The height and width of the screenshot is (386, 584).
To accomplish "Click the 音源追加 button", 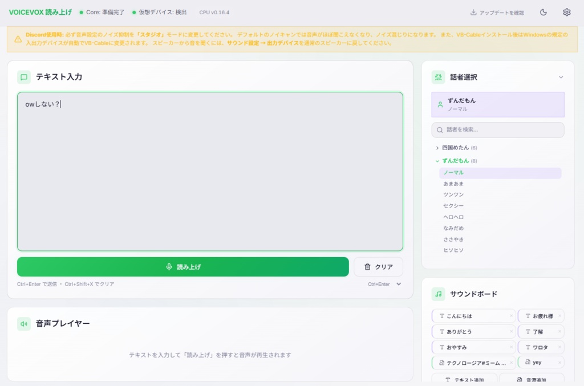I will pyautogui.click(x=531, y=379).
